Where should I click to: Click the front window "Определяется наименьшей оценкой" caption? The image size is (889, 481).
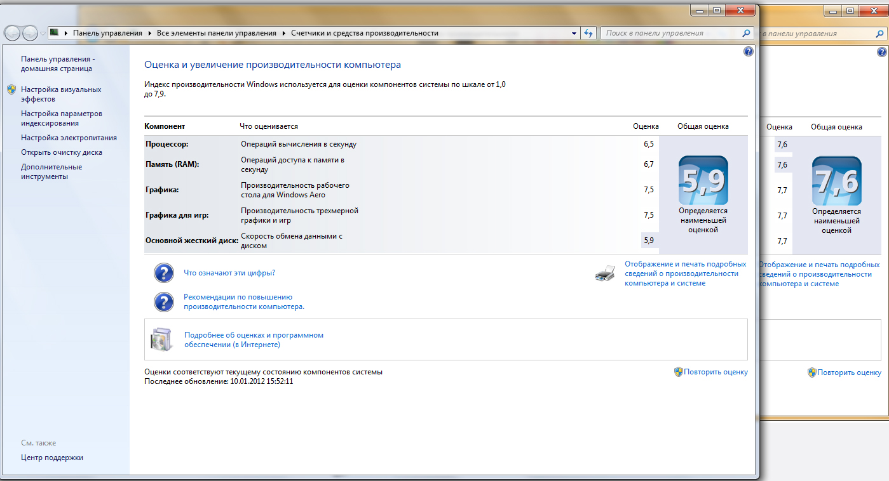pyautogui.click(x=703, y=220)
